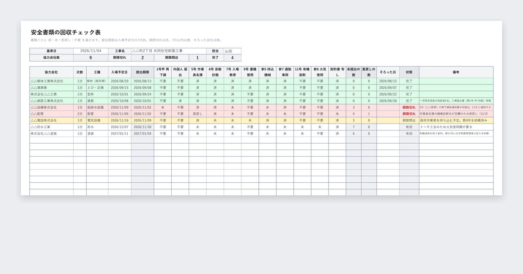Click the 備考 note about トーチ工法
Viewport: 523px width, 274px height.
[x=456, y=127]
